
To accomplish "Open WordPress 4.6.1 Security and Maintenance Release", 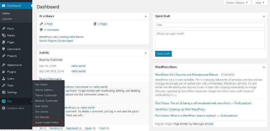I will pyautogui.click(x=187, y=75).
